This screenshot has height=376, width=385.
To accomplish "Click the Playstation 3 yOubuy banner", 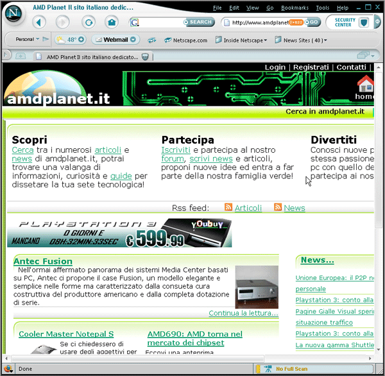I will [119, 233].
